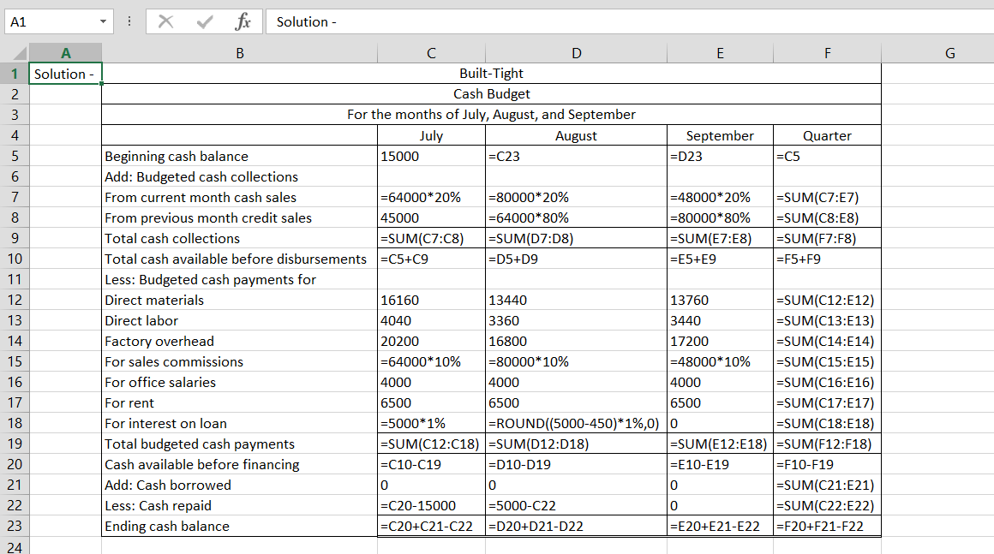Image resolution: width=994 pixels, height=554 pixels.
Task: Select row 1 header
Action: click(x=15, y=74)
